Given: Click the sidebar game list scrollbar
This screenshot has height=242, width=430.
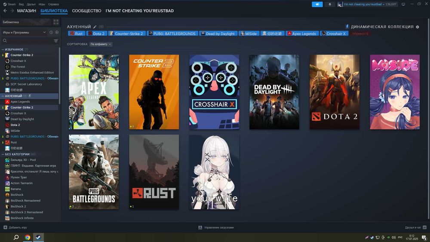Looking at the screenshot, I should pos(59,76).
